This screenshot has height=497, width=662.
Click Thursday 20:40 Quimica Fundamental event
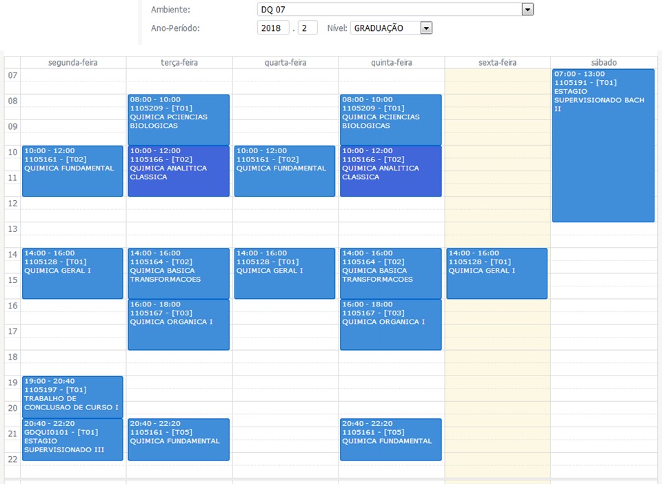(390, 440)
